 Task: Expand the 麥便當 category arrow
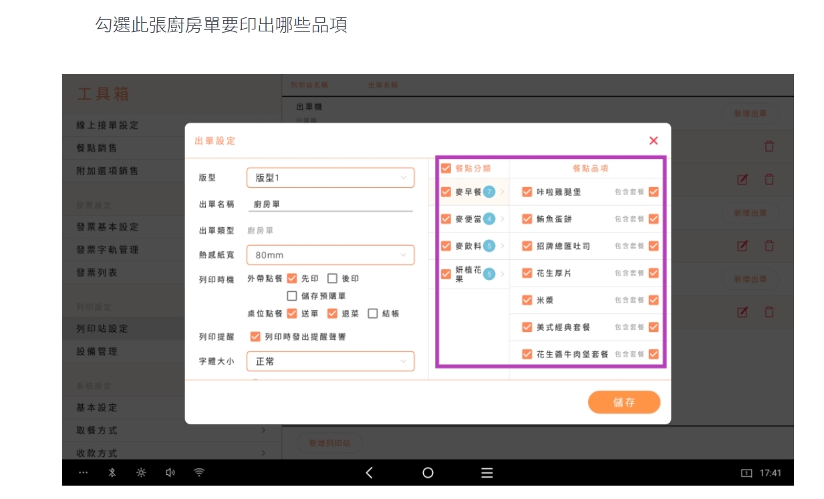(503, 219)
